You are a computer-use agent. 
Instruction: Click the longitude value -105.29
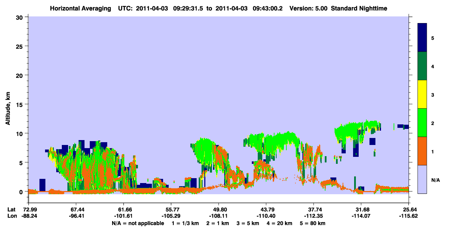click(x=171, y=216)
